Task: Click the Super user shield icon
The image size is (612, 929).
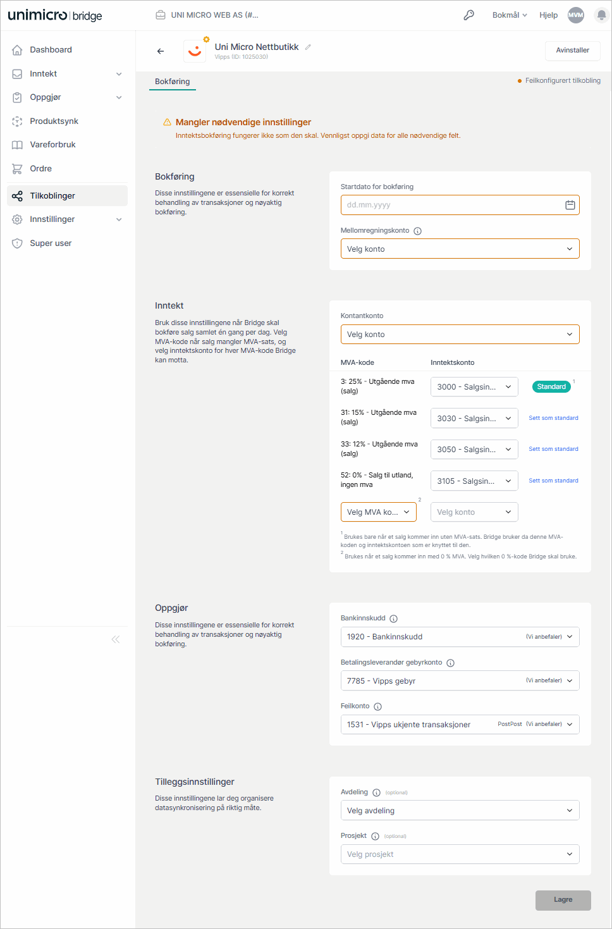Action: click(17, 243)
